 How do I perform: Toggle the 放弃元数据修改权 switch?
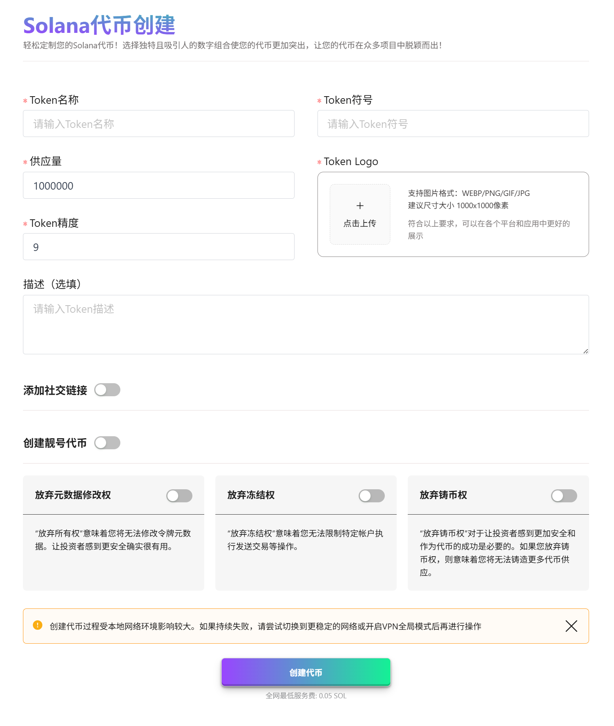[179, 496]
